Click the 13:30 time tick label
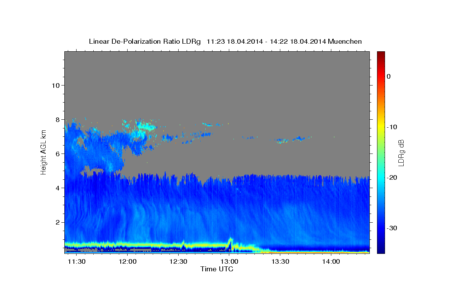 click(x=280, y=262)
